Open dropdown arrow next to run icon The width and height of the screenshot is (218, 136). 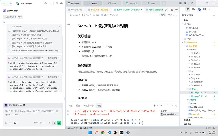coord(168,10)
